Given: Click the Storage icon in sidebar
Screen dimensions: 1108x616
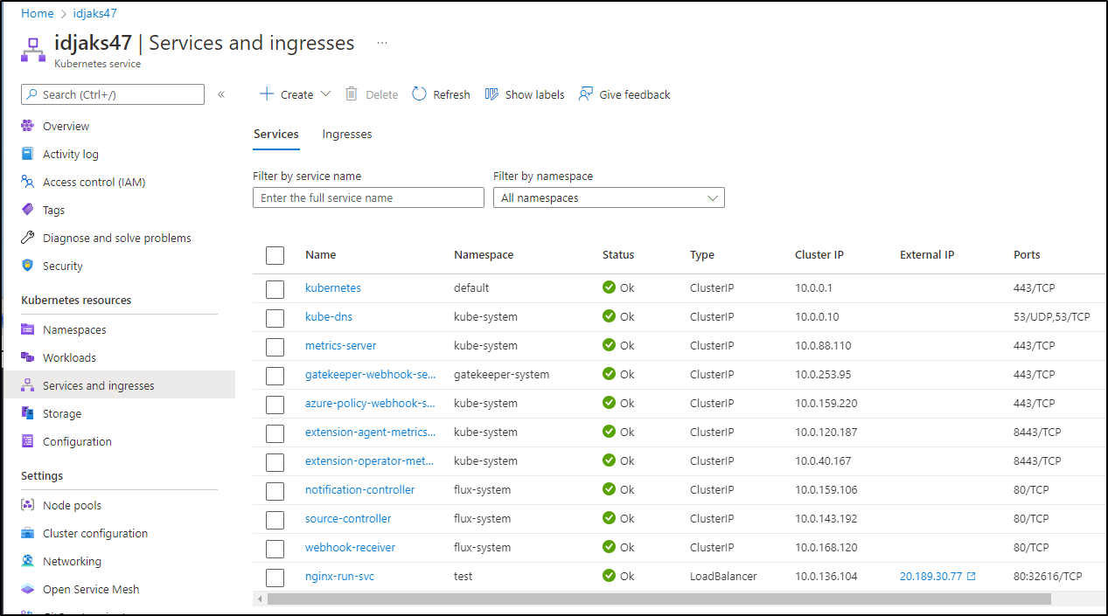Looking at the screenshot, I should (x=28, y=413).
